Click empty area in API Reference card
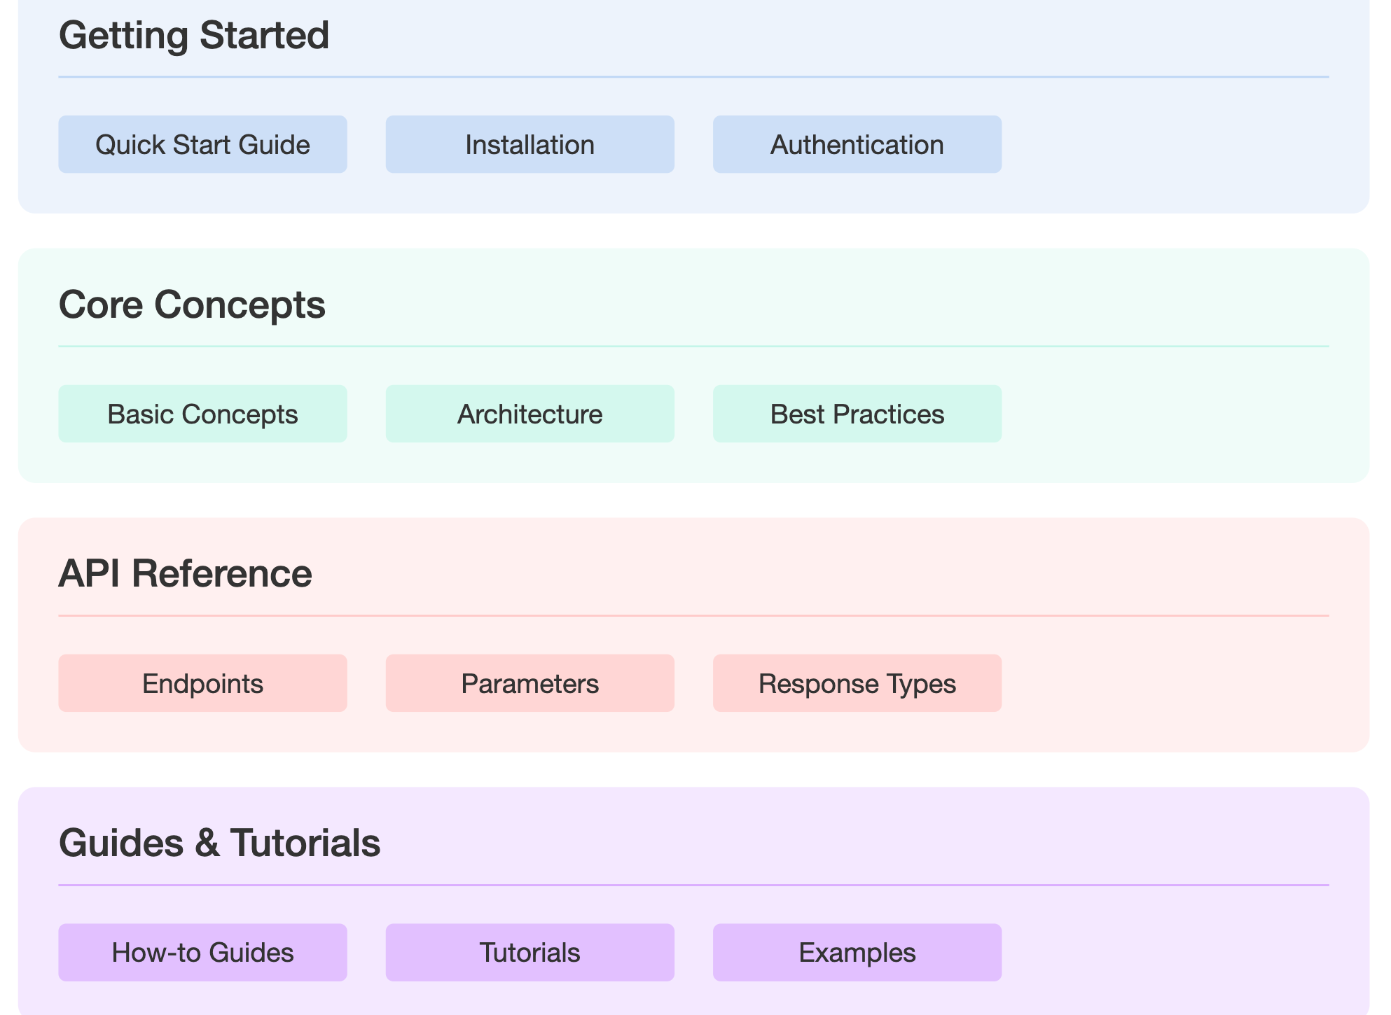 pos(1184,683)
